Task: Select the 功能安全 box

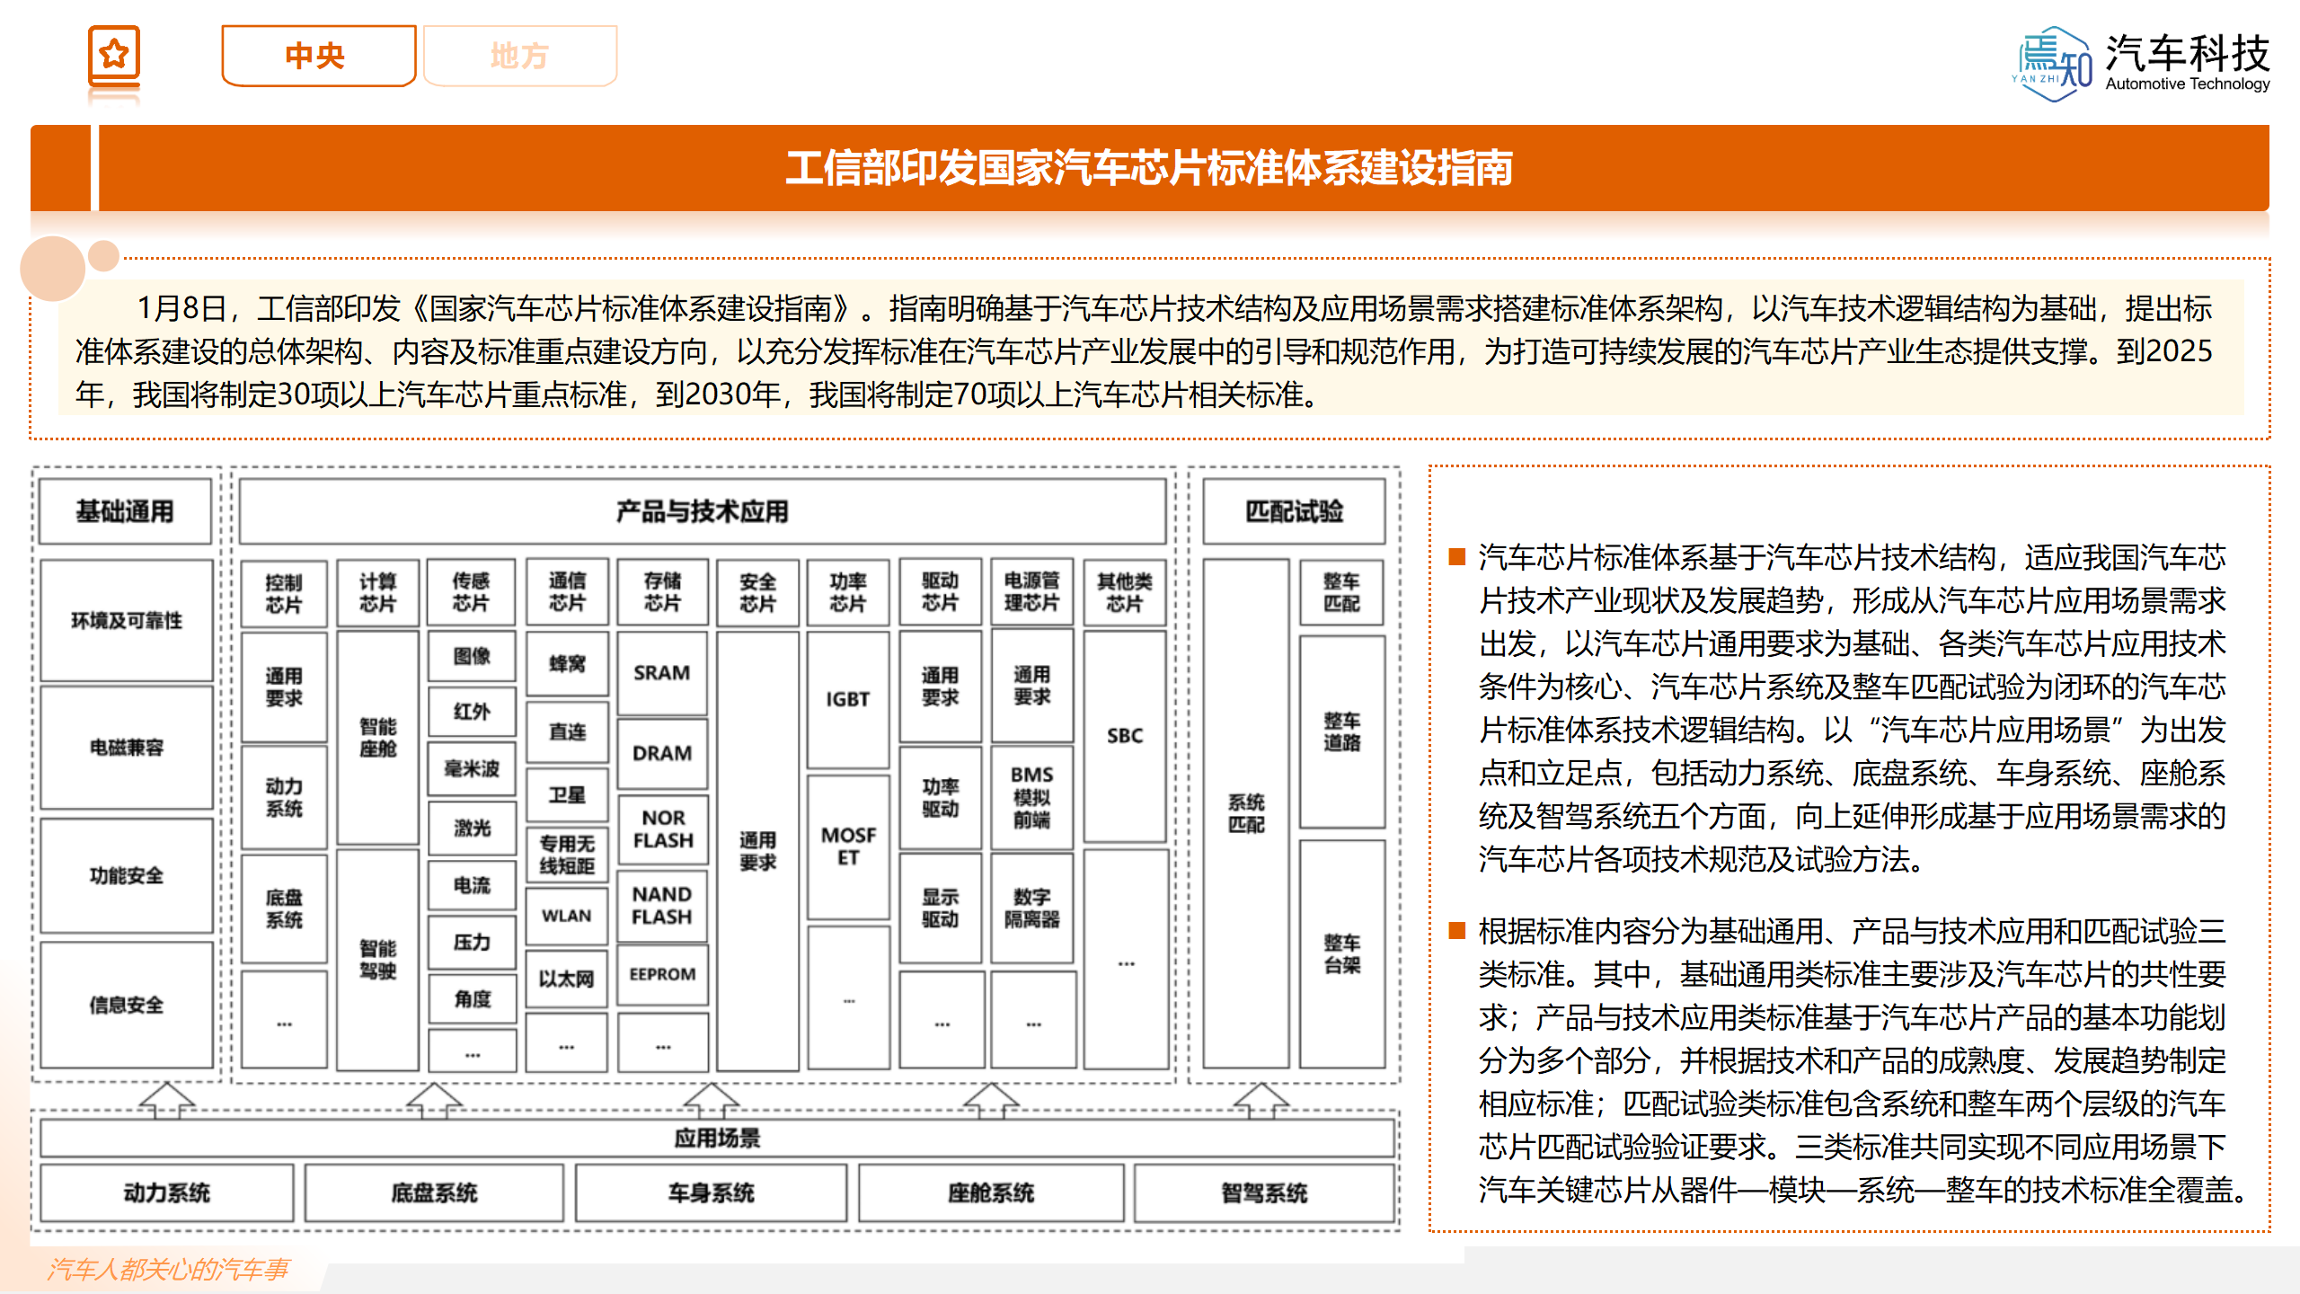Action: coord(127,875)
